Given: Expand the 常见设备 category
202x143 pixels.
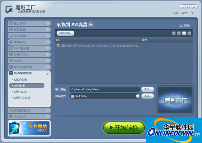Looking at the screenshot, I should coord(29,30).
